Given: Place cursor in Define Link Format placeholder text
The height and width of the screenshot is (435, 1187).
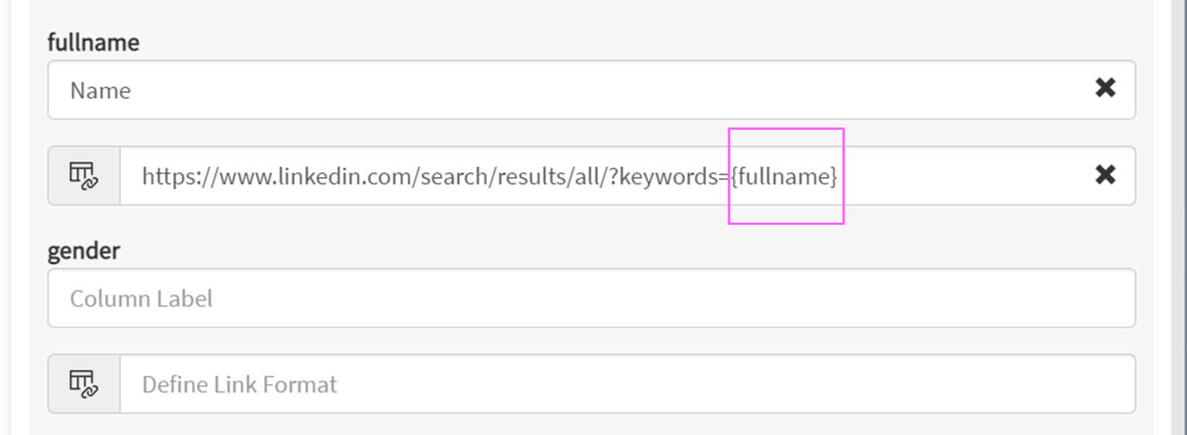Looking at the screenshot, I should pos(240,384).
